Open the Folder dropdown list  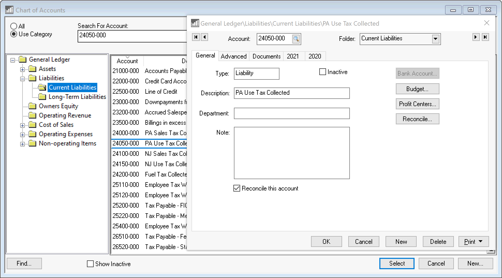click(435, 39)
